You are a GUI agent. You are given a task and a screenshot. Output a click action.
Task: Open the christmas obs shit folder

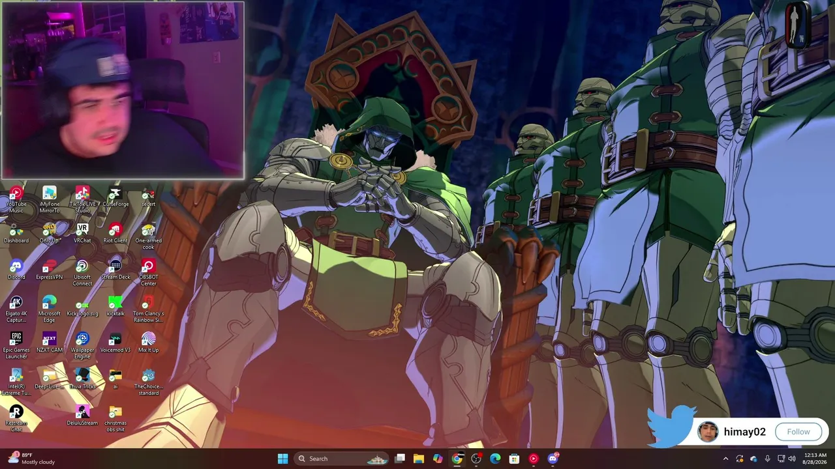[x=115, y=418]
